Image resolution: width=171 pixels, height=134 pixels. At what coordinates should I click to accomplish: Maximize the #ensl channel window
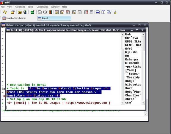coord(137,30)
